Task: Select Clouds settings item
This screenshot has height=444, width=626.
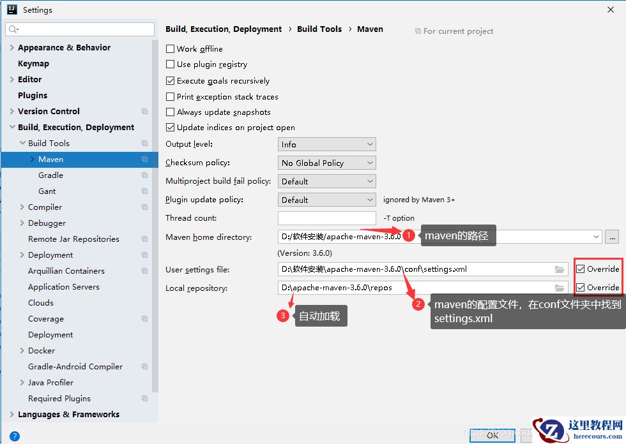Action: 41,302
